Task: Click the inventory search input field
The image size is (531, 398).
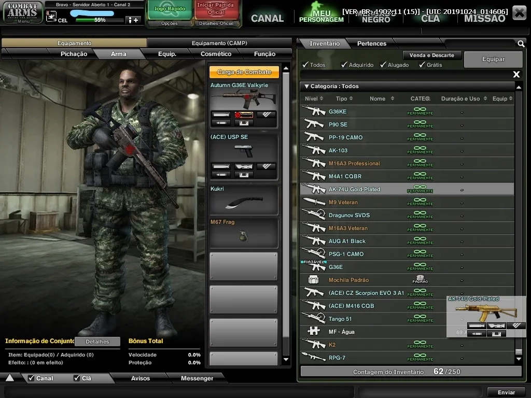Action: tap(480, 44)
